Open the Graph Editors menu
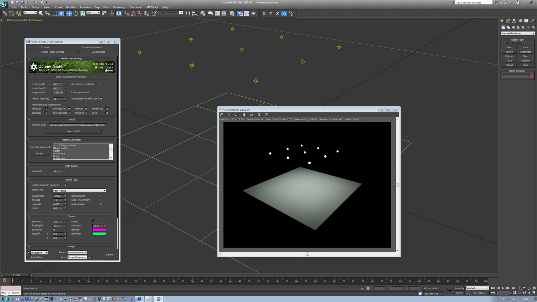This screenshot has width=537, height=302. tap(102, 7)
